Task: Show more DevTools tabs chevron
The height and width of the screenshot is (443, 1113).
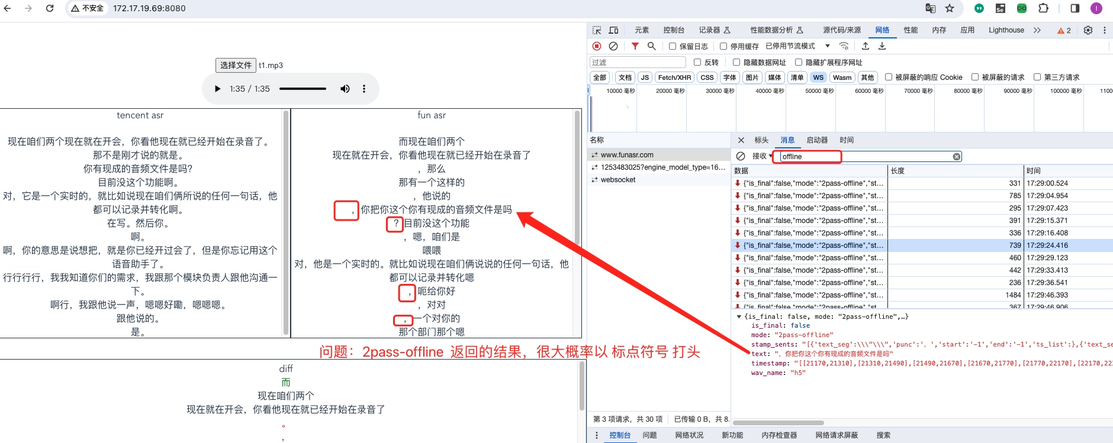Action: [x=1037, y=30]
